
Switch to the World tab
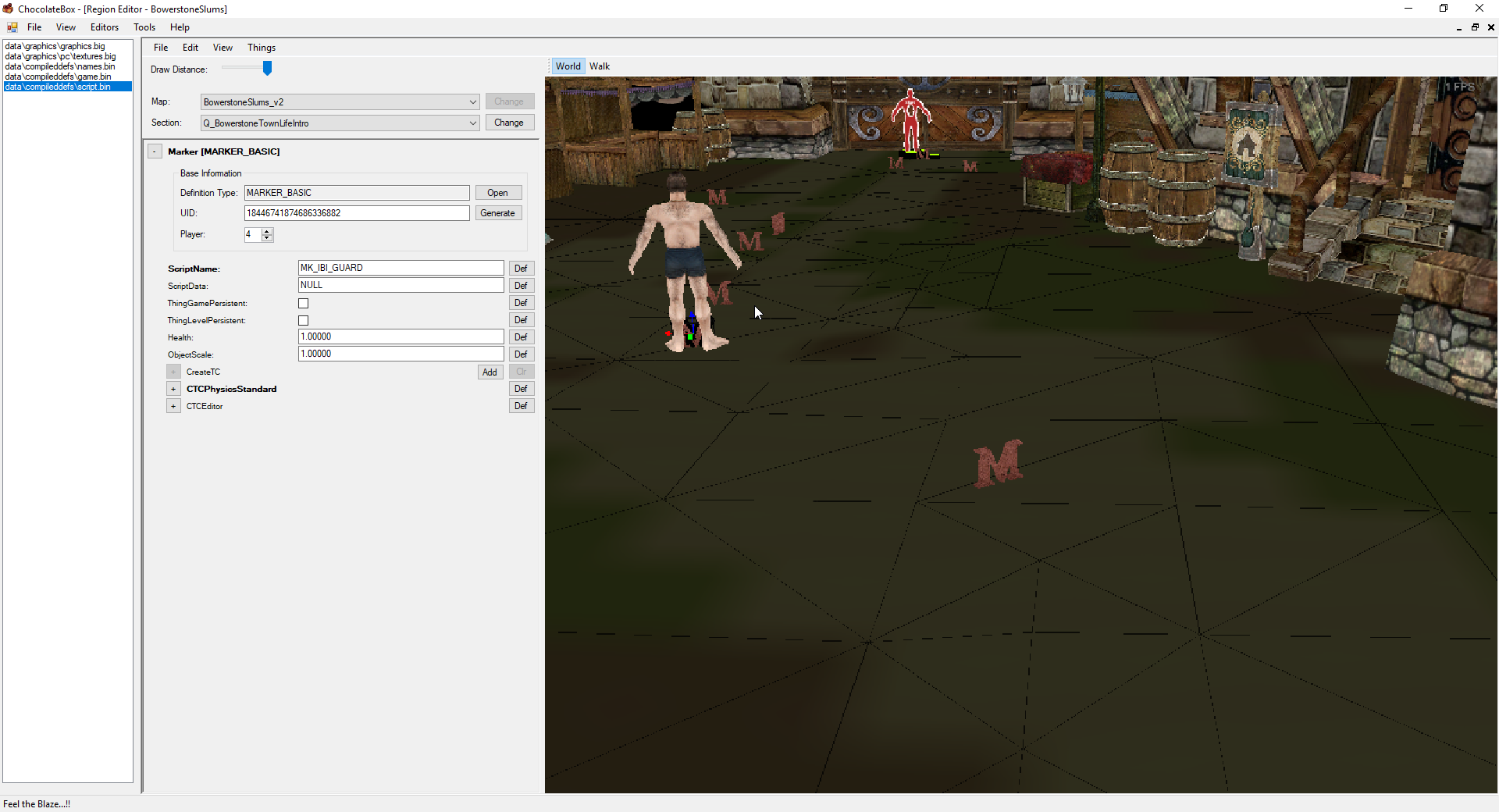(568, 66)
